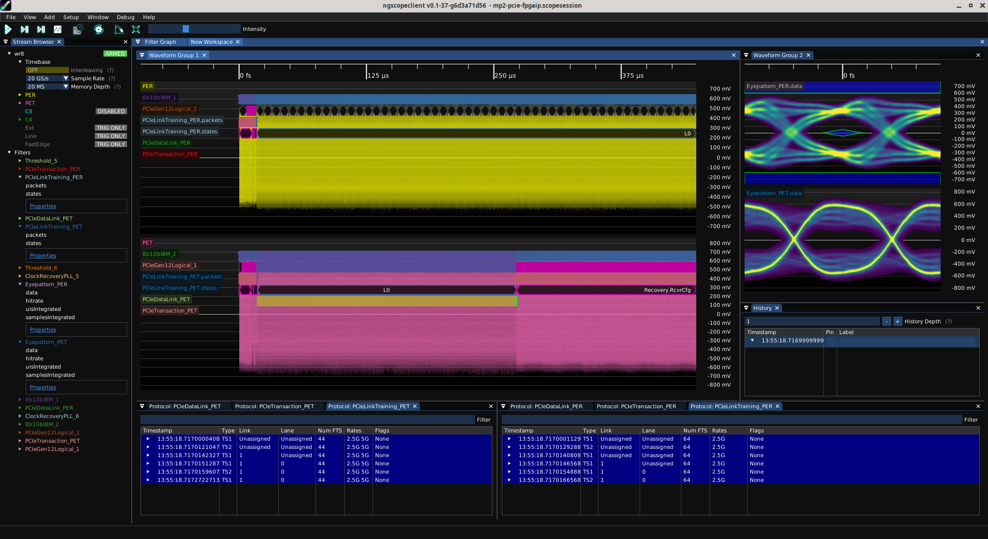Image resolution: width=988 pixels, height=539 pixels.
Task: Open Properties link under PCIeLinkTraining_PET
Action: click(43, 256)
